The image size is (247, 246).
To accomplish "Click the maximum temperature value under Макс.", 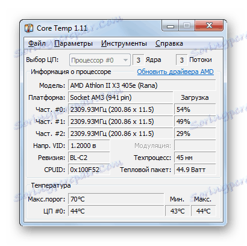I will coord(204,211).
